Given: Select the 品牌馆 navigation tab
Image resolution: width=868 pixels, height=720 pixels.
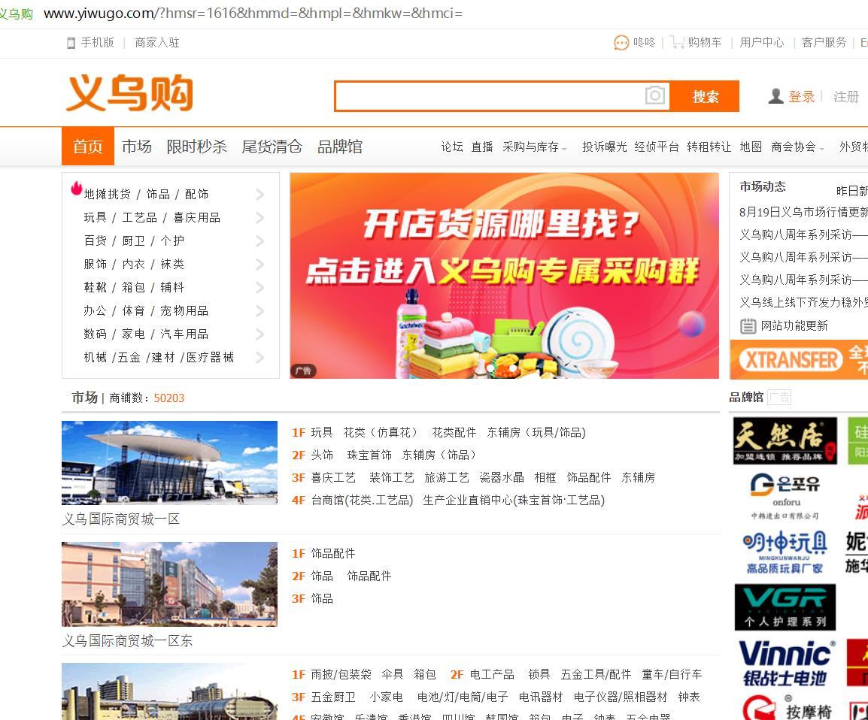Looking at the screenshot, I should point(339,146).
